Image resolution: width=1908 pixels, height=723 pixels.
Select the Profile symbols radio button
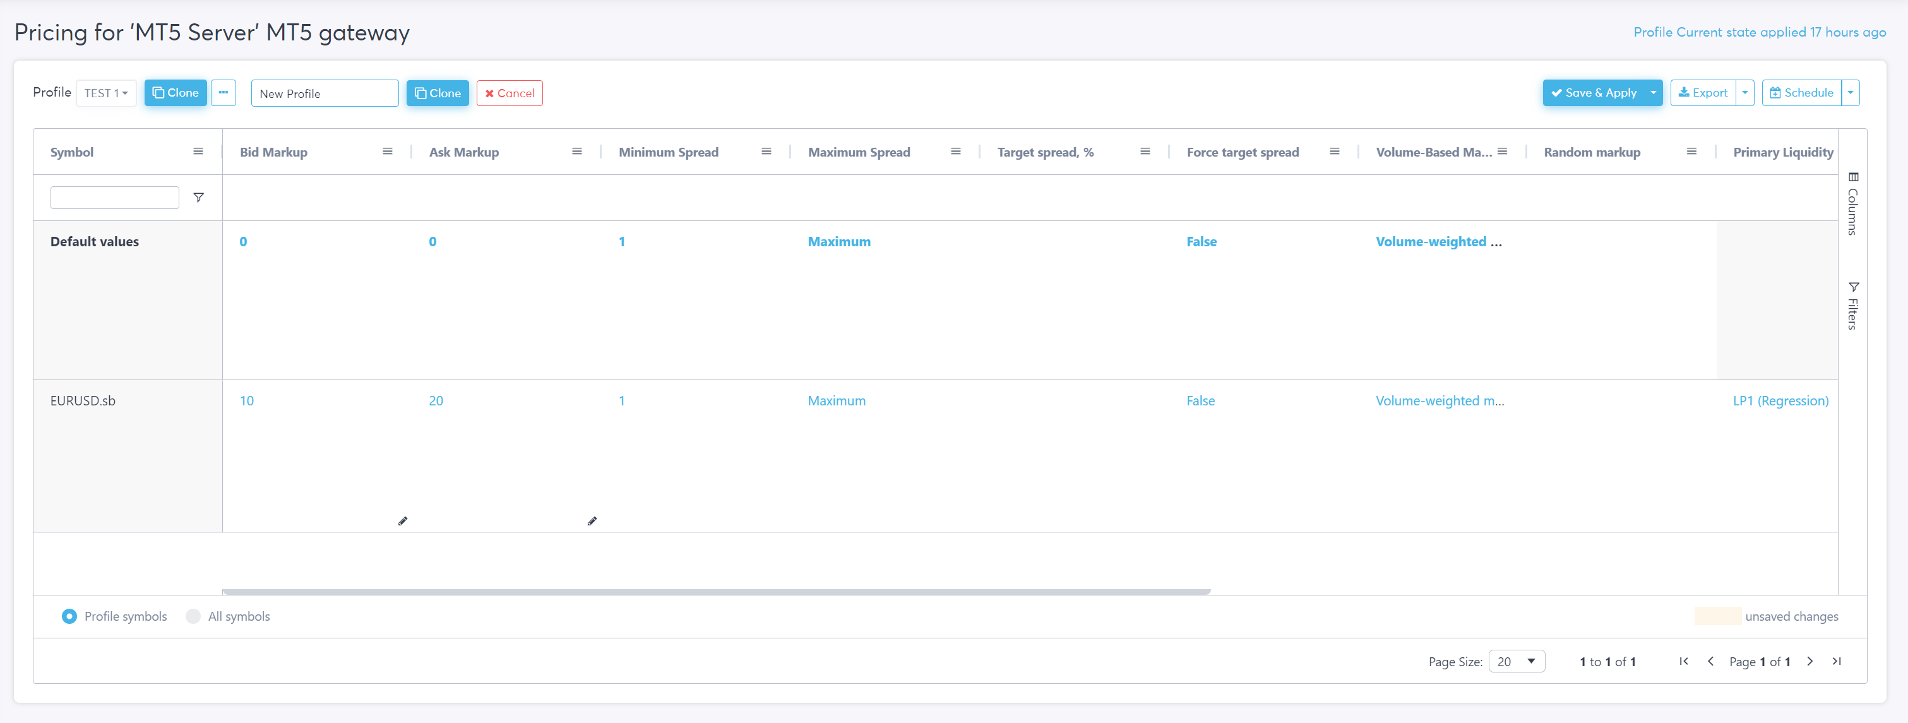[69, 616]
